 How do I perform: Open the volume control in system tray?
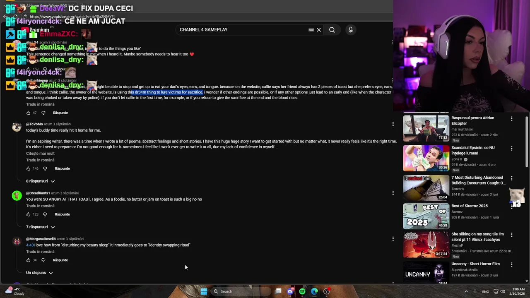[503, 291]
